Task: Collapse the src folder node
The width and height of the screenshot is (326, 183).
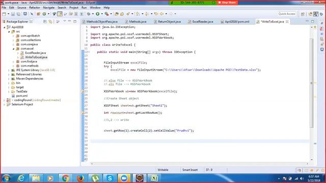Action: tap(9, 32)
